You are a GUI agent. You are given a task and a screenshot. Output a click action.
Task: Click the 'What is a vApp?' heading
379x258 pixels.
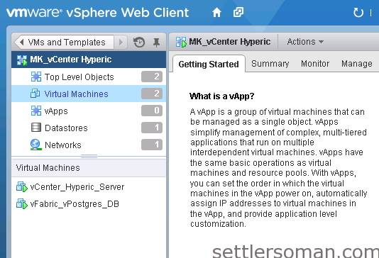[222, 96]
